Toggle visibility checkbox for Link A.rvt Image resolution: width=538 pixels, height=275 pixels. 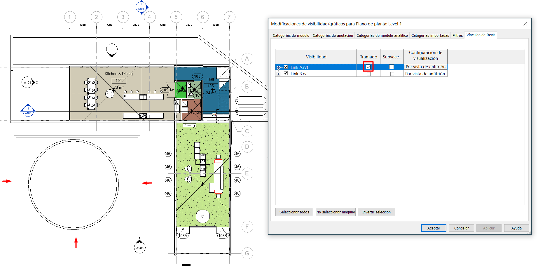tap(286, 67)
